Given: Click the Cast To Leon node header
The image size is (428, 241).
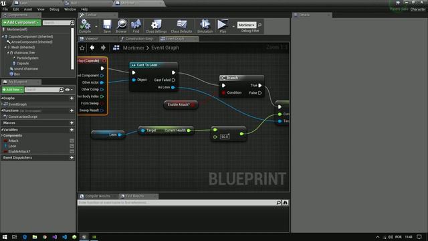Looking at the screenshot, I should (x=153, y=65).
